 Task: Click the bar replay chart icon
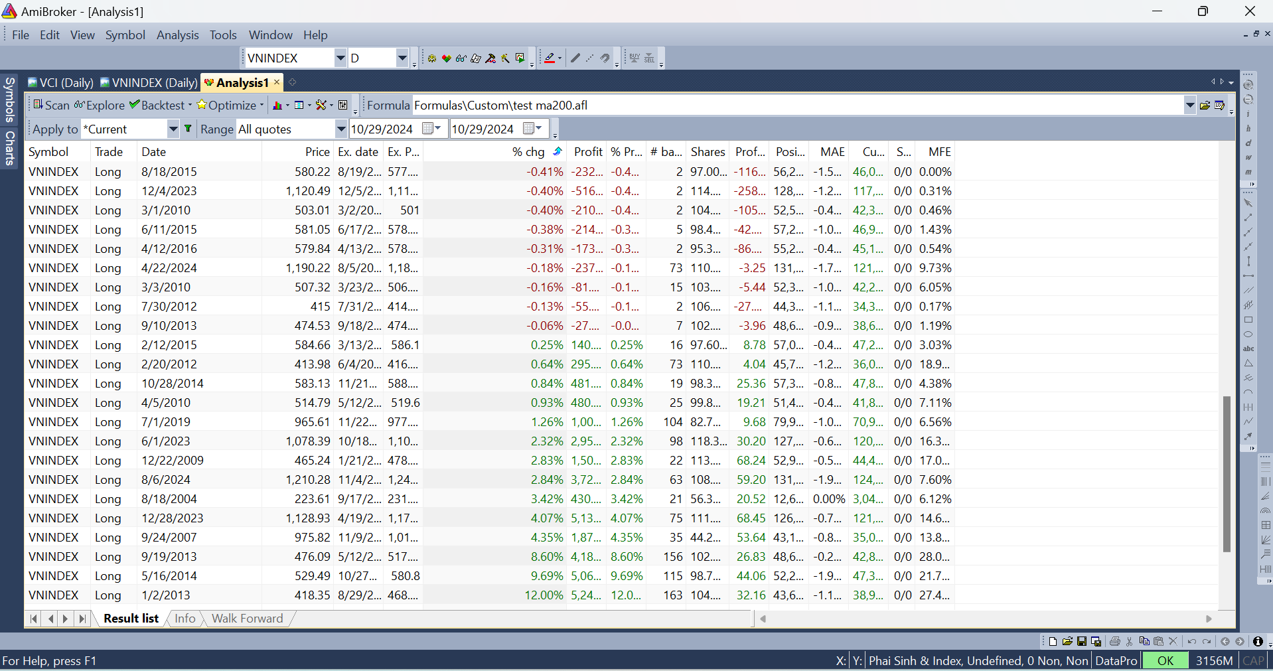(520, 58)
